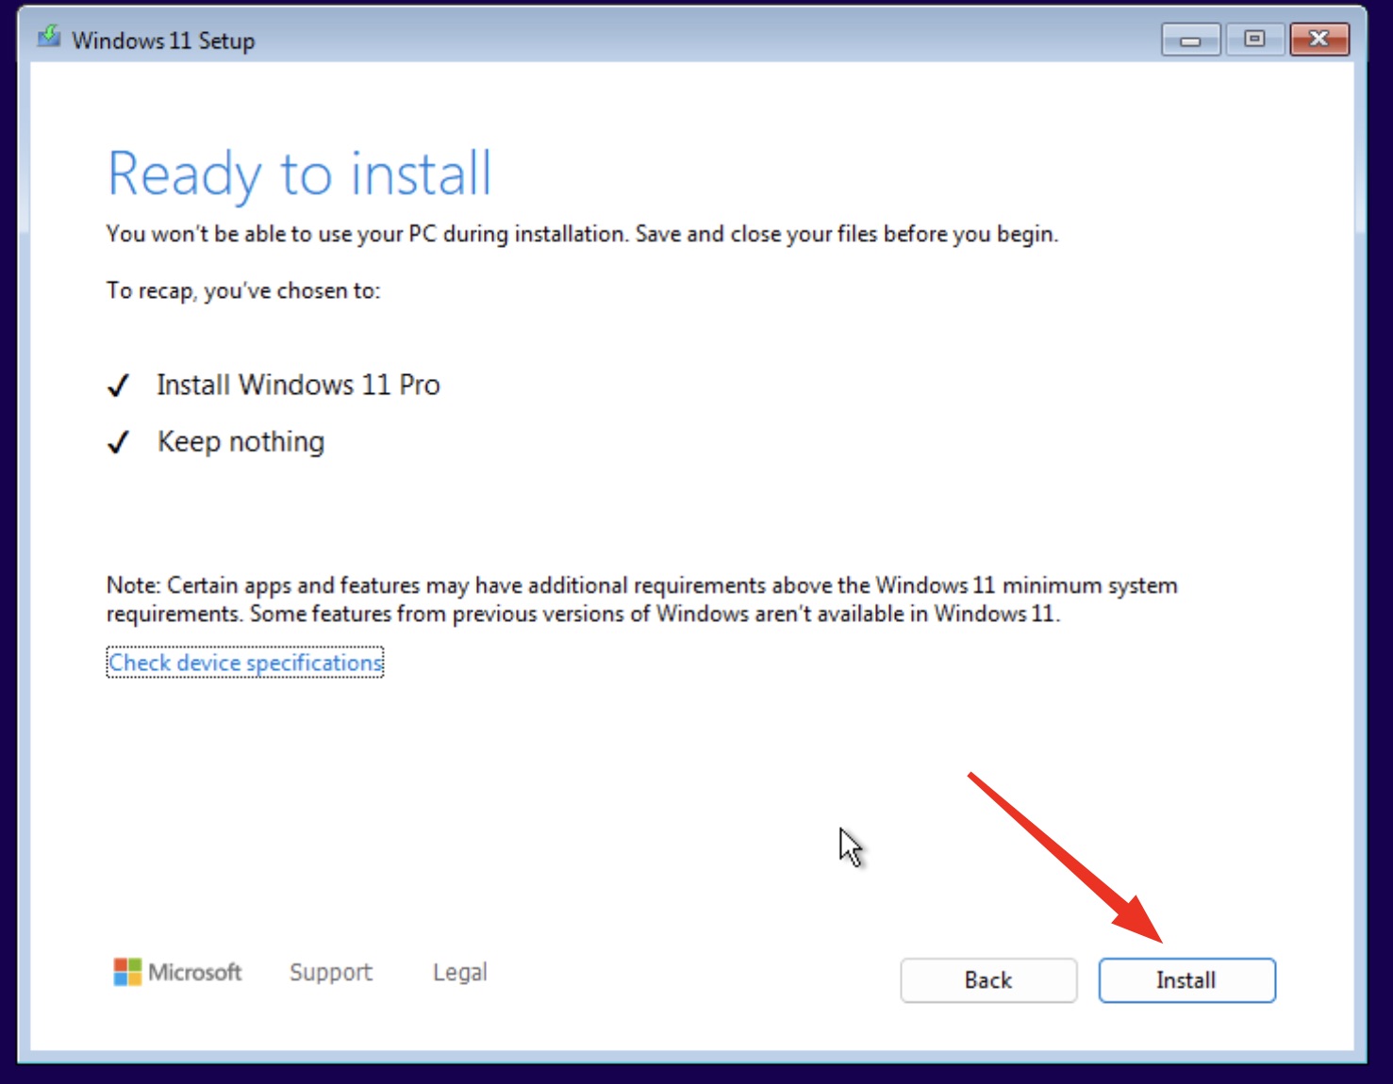Click the Keep nothing text
The width and height of the screenshot is (1393, 1084).
pyautogui.click(x=240, y=441)
